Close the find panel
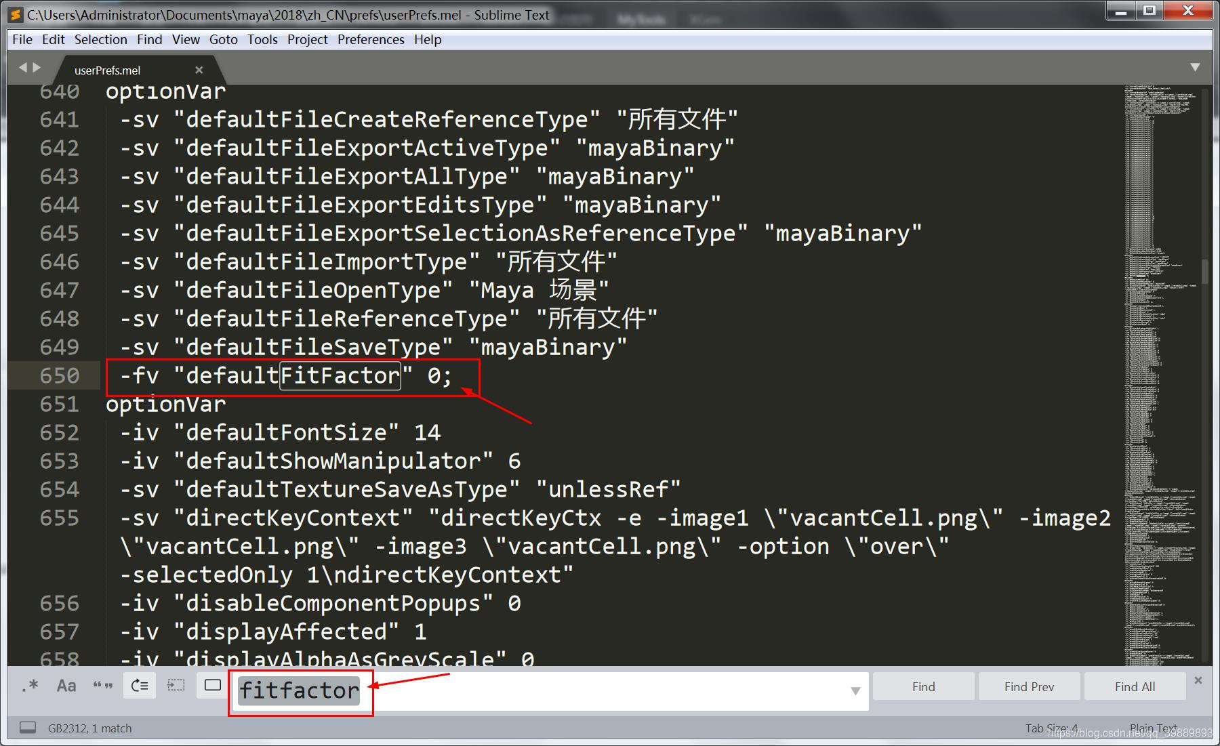Screen dimensions: 1220x746 1198,680
